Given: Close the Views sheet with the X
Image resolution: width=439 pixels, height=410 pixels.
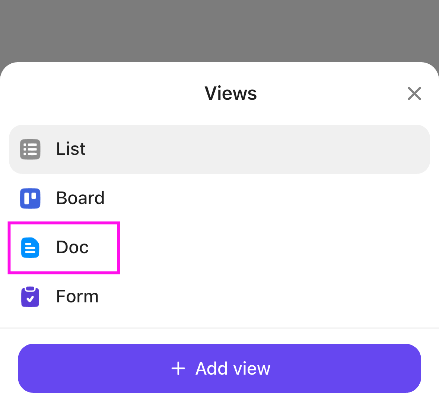Looking at the screenshot, I should point(414,93).
